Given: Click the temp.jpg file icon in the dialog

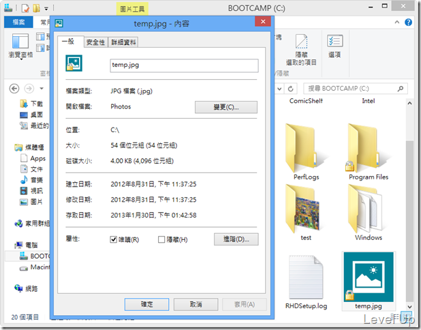Looking at the screenshot, I should pyautogui.click(x=74, y=63).
